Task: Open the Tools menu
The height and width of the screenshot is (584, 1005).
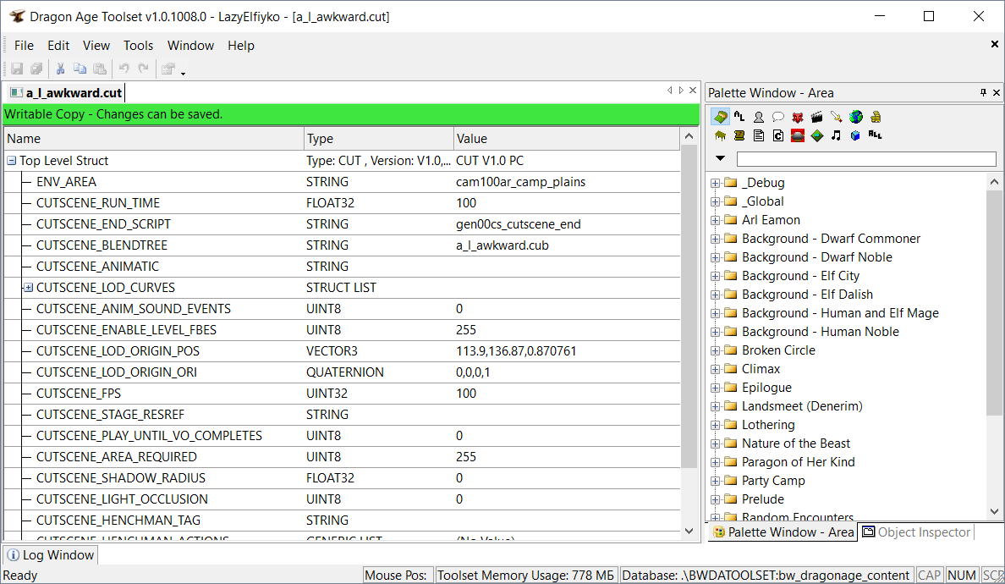Action: 139,46
